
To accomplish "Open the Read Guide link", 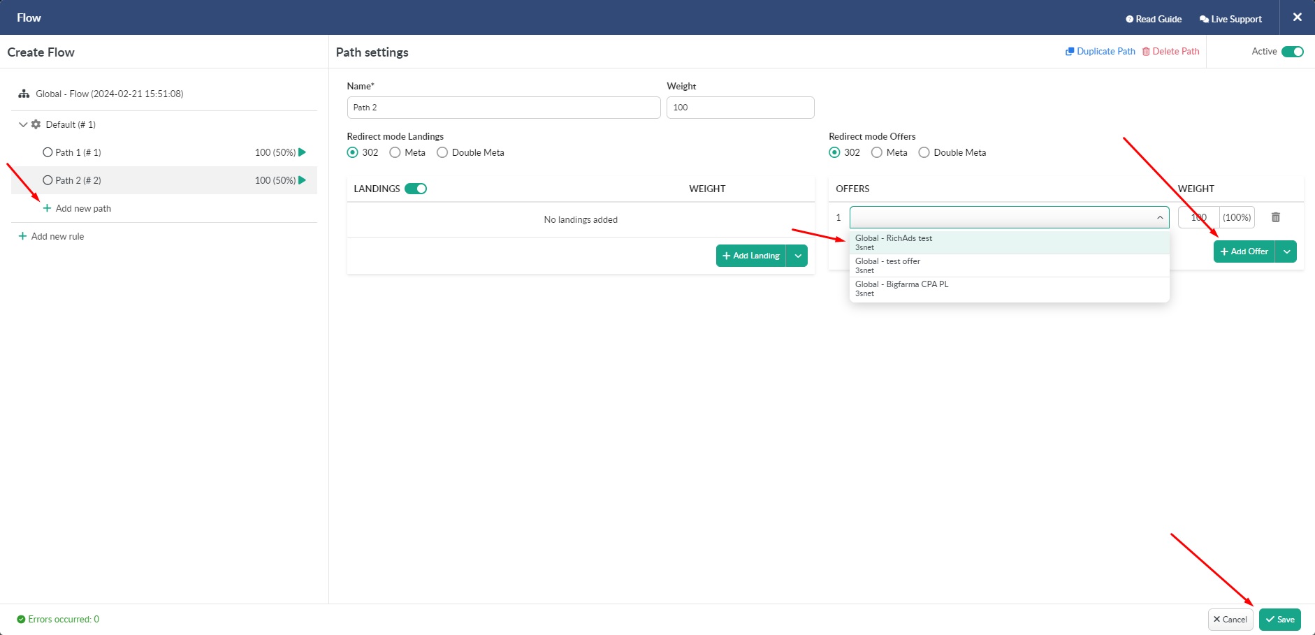I will pos(1154,19).
